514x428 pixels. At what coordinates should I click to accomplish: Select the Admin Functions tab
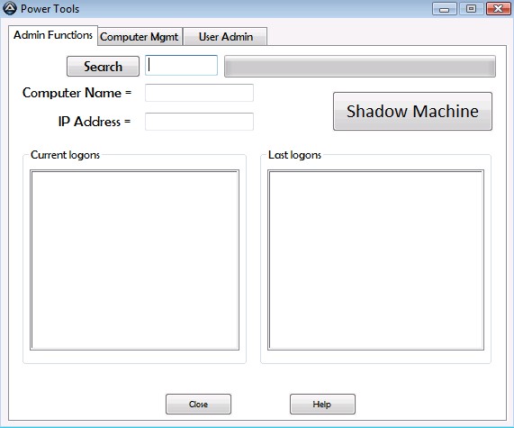click(x=53, y=35)
